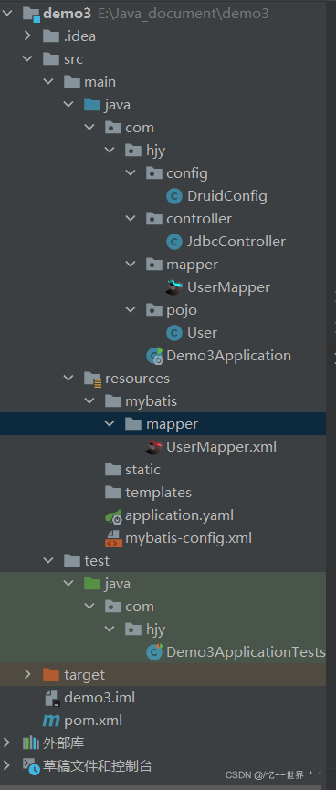Viewport: 336px width, 790px height.
Task: Click the templates folder icon
Action: pos(113,493)
